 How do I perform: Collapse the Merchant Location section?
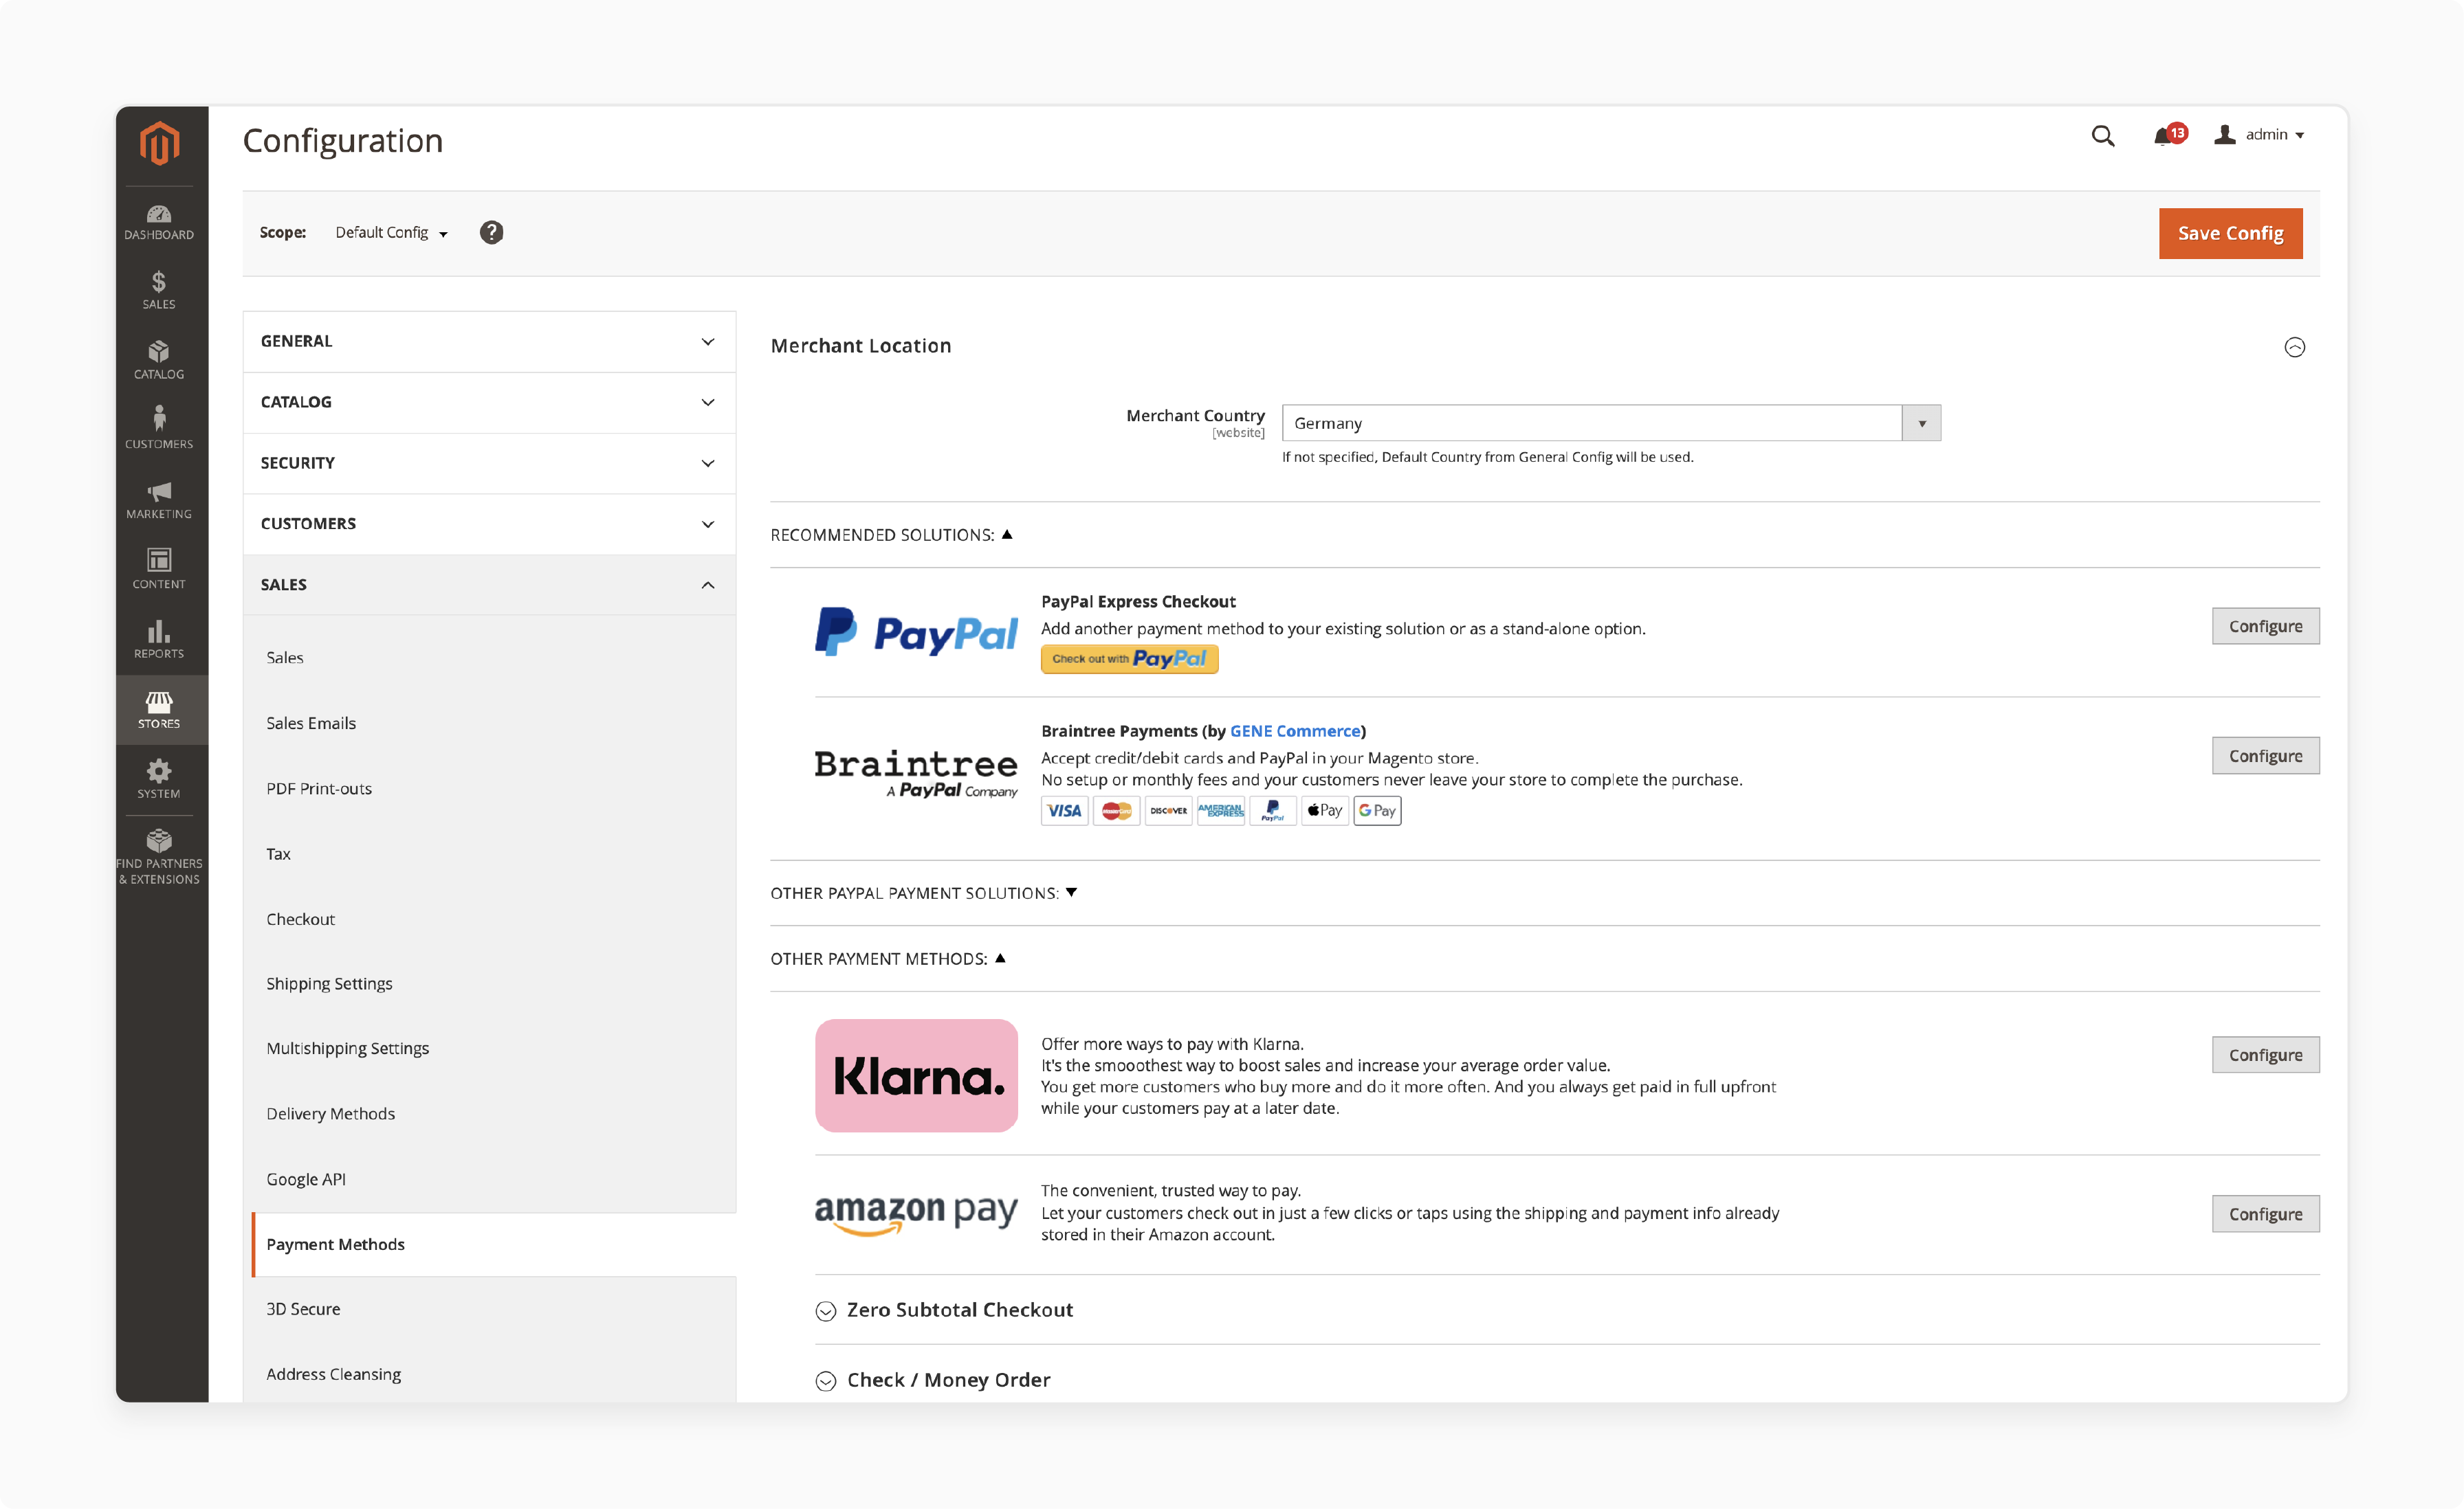(2294, 347)
